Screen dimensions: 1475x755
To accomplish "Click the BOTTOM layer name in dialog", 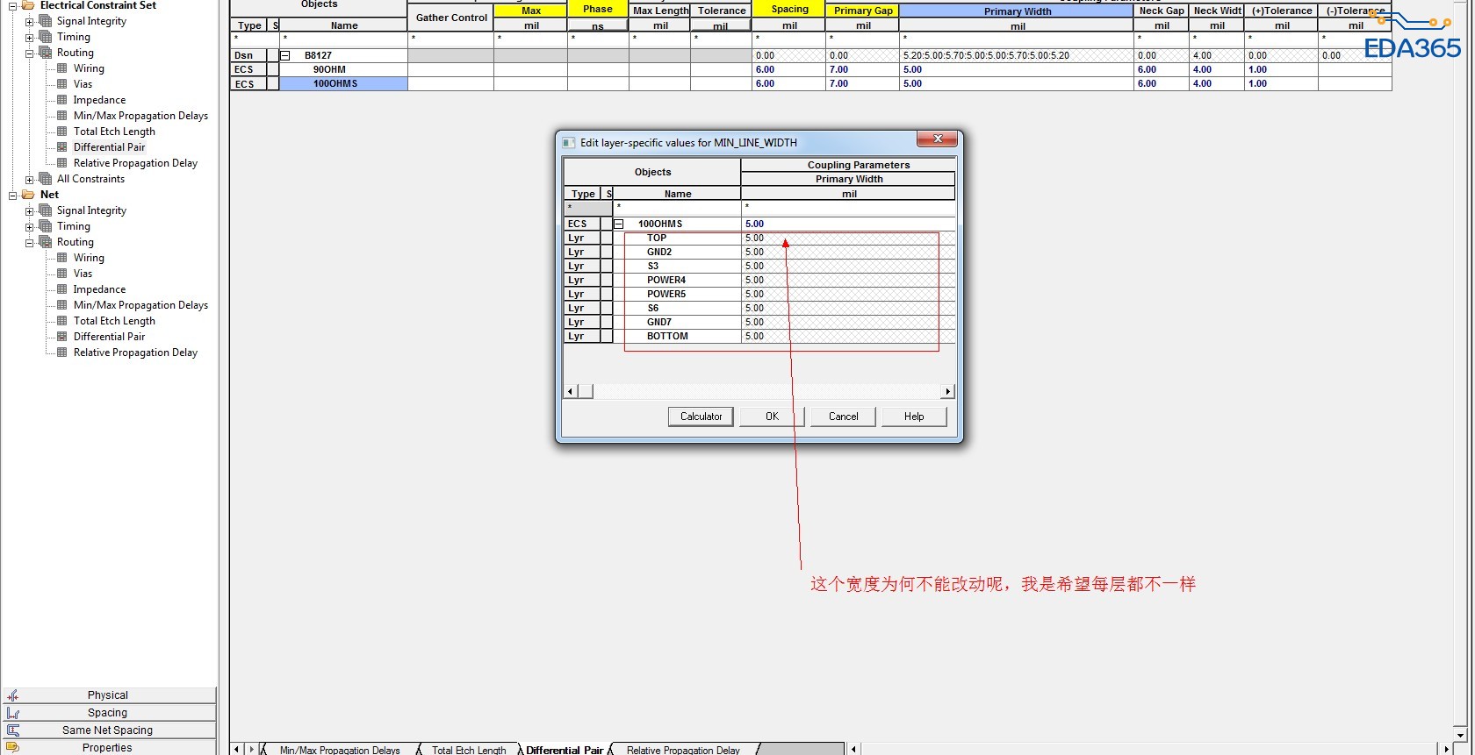I will point(677,336).
